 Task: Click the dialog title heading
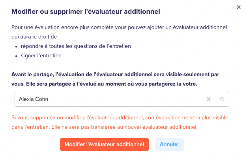pyautogui.click(x=86, y=12)
